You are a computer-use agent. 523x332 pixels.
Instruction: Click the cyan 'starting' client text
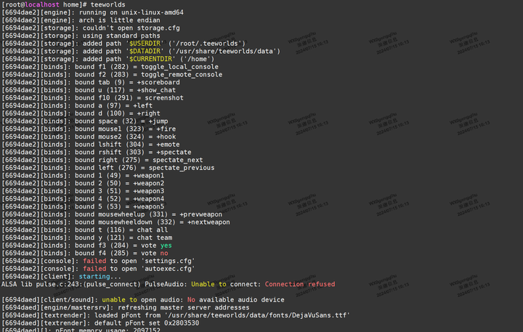94,276
